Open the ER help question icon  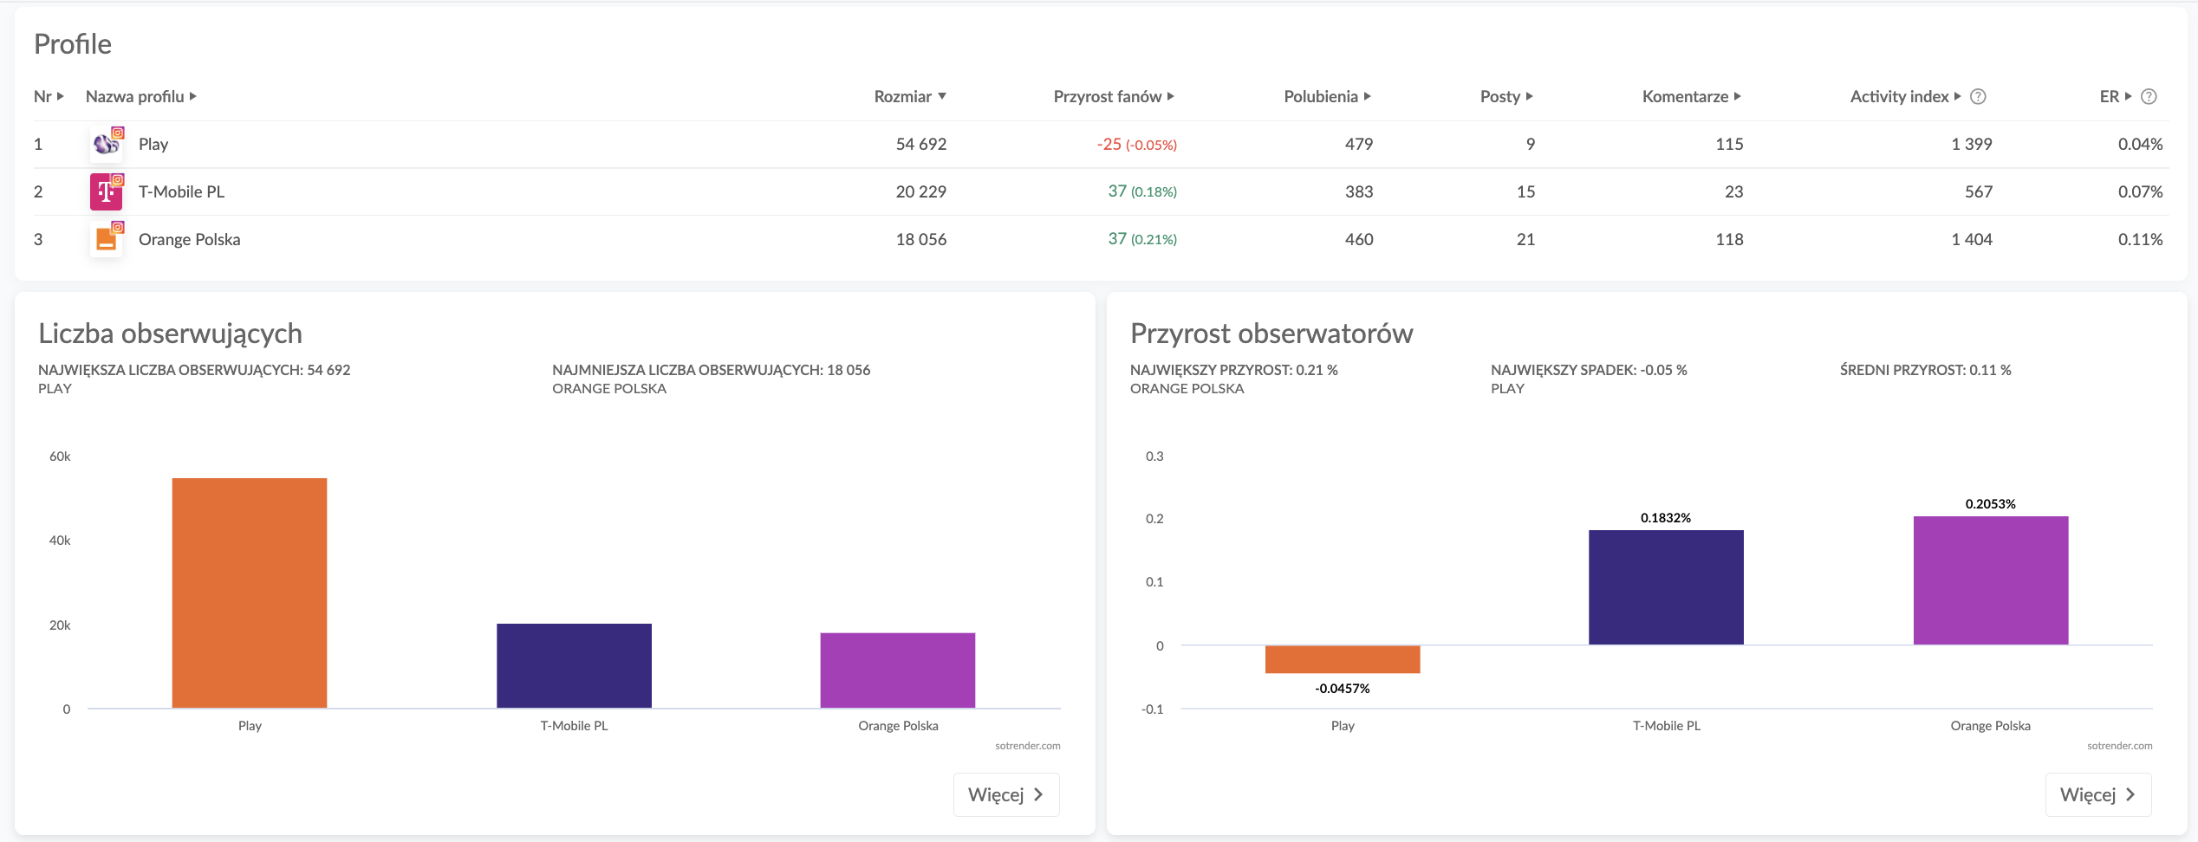pyautogui.click(x=2149, y=97)
